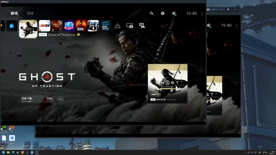Open the controller games shortcut icon

click(118, 26)
